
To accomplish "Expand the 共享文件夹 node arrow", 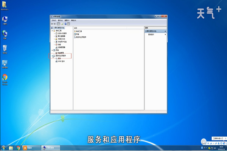I will (54, 39).
